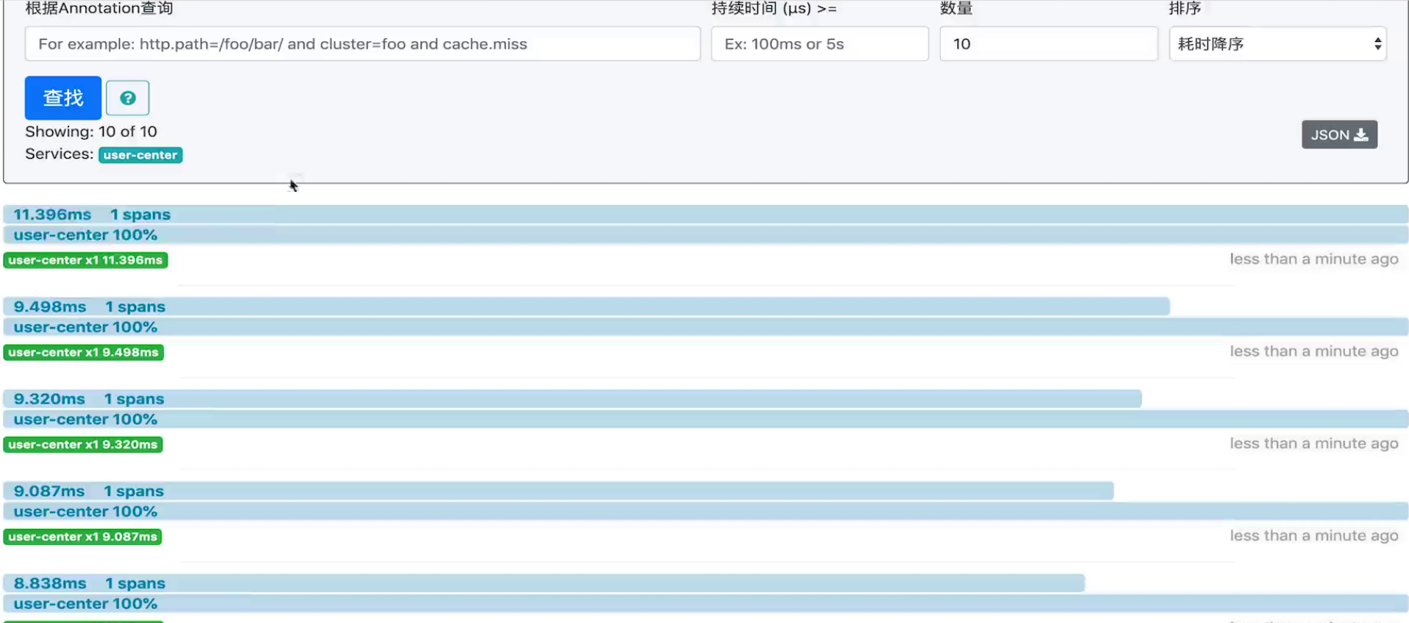This screenshot has height=623, width=1409.
Task: Select user-center 100% bar under 11.396ms
Action: tap(706, 235)
